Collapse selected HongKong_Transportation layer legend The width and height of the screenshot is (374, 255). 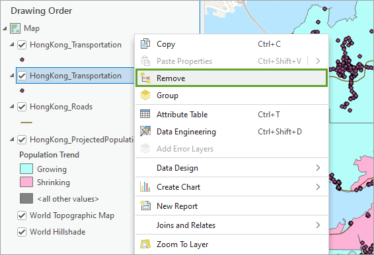pyautogui.click(x=12, y=75)
